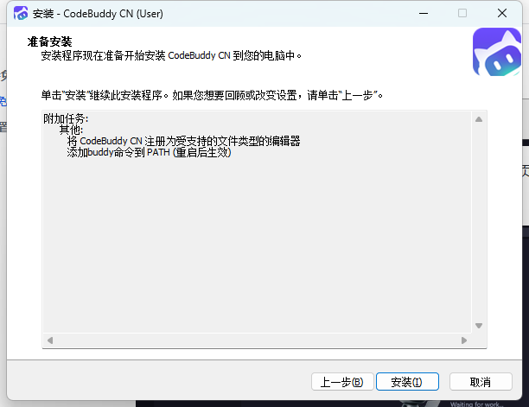Image resolution: width=529 pixels, height=407 pixels.
Task: Select the 其他: line in summary
Action: pyautogui.click(x=71, y=130)
